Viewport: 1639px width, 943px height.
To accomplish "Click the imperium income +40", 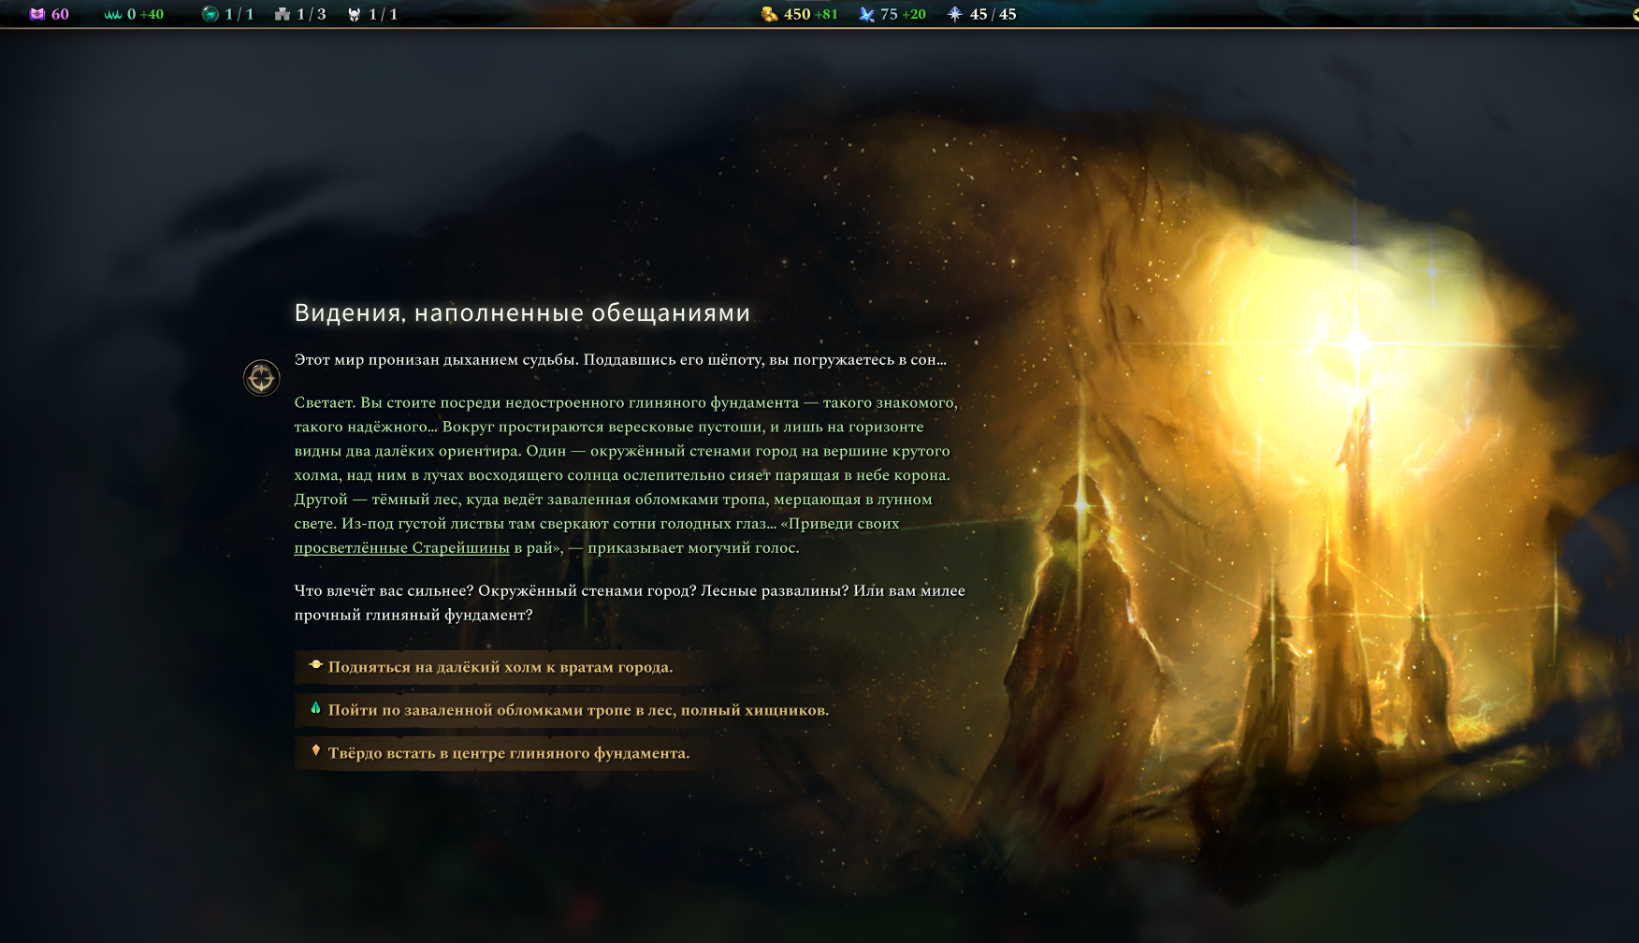I will point(152,15).
